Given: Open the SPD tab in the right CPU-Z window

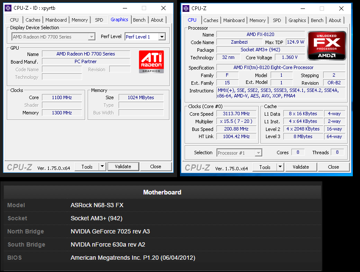Looking at the screenshot, I should point(277,20).
